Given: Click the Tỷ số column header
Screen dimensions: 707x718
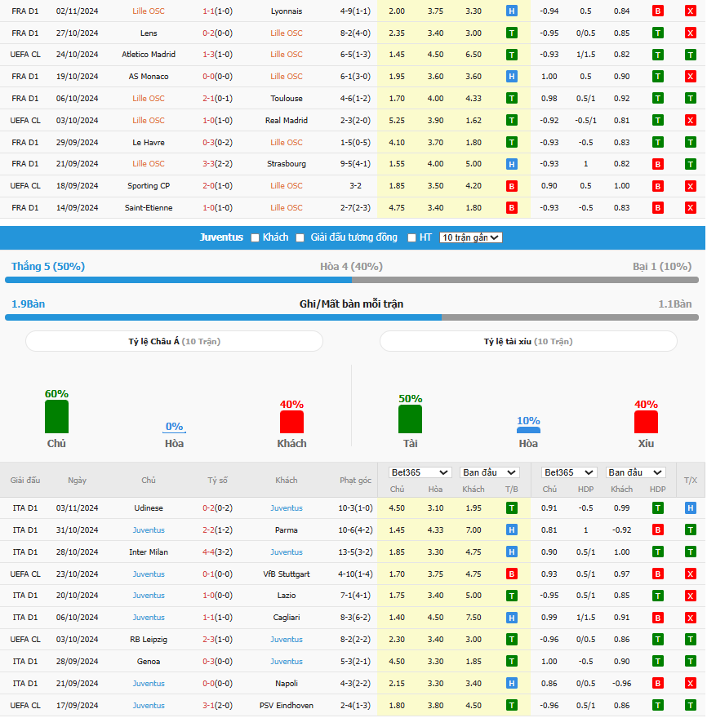Looking at the screenshot, I should [x=218, y=481].
